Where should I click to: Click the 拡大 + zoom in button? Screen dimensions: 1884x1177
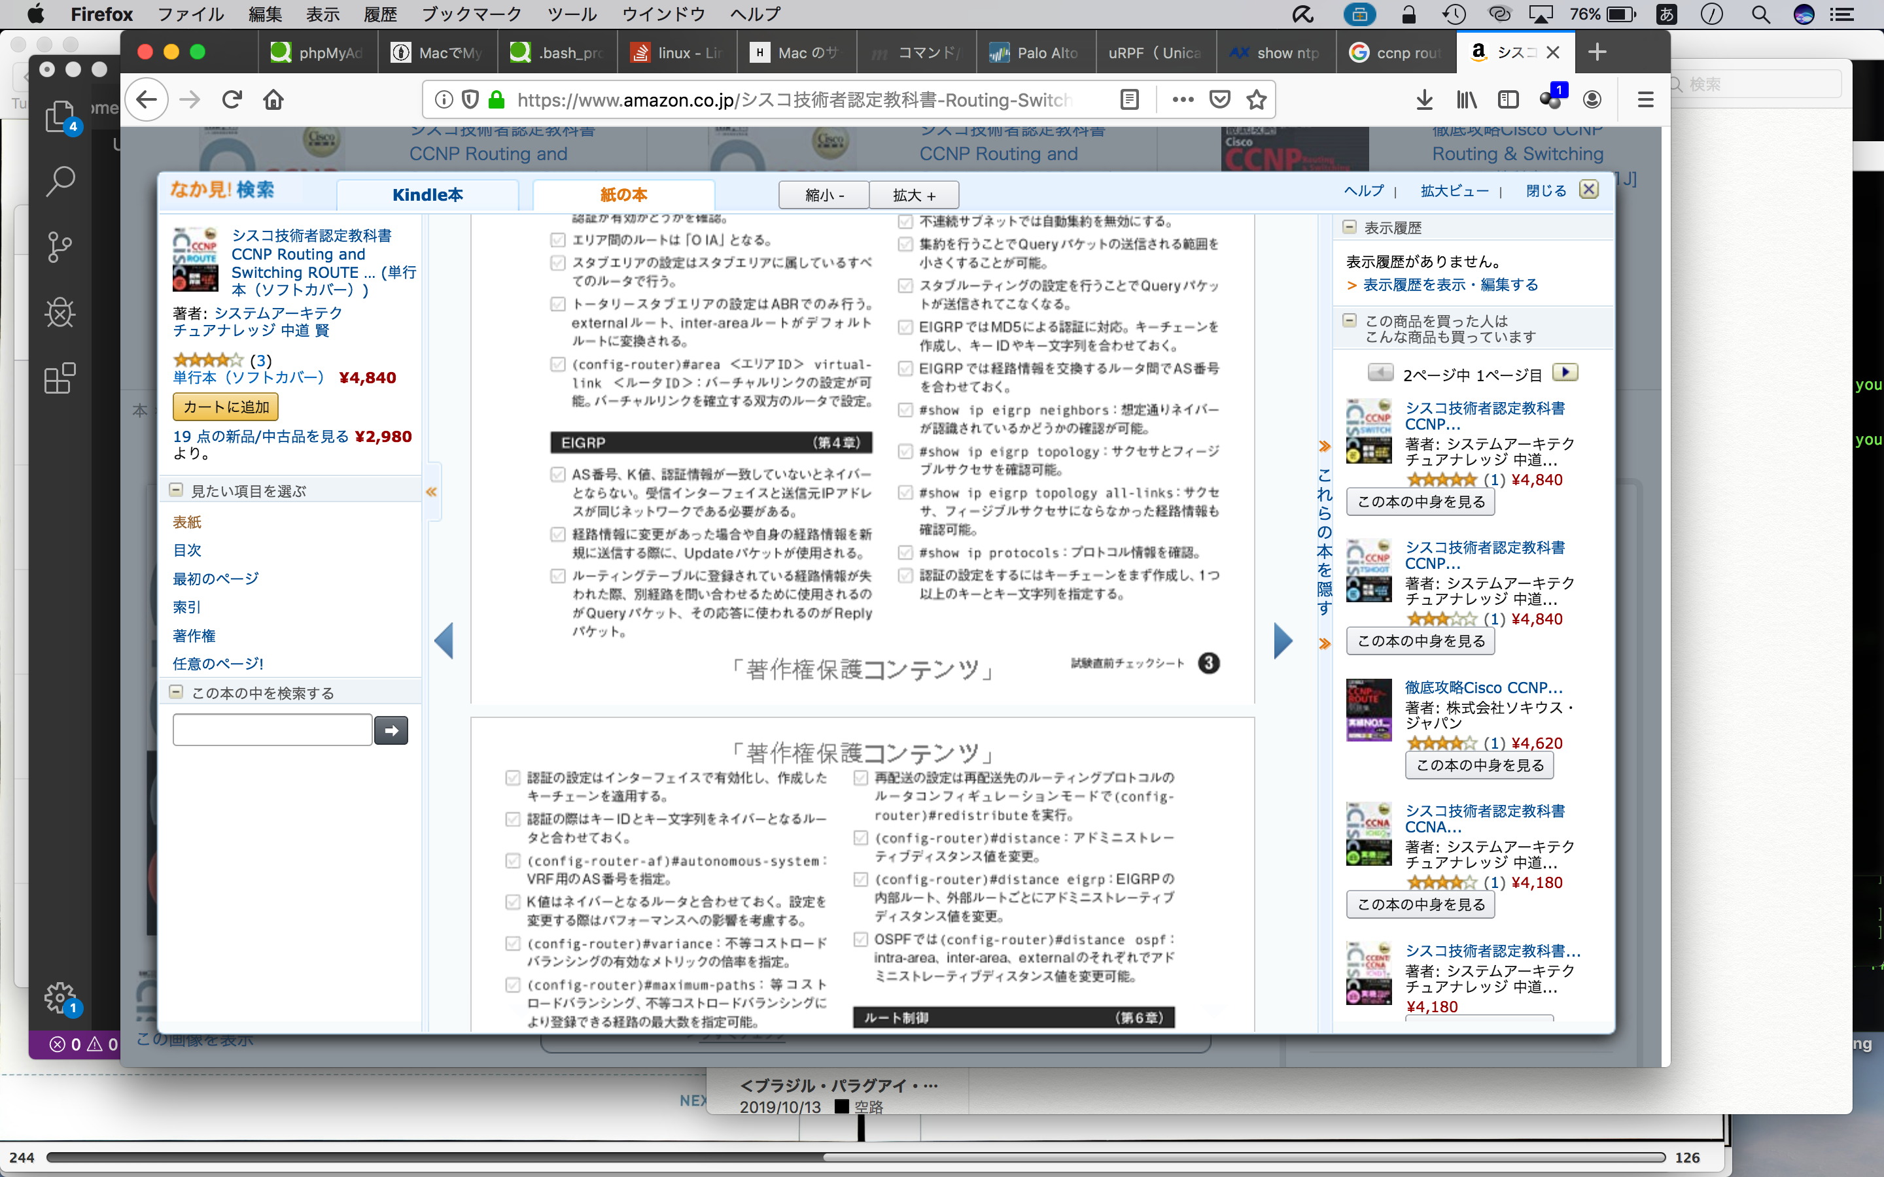pyautogui.click(x=914, y=195)
